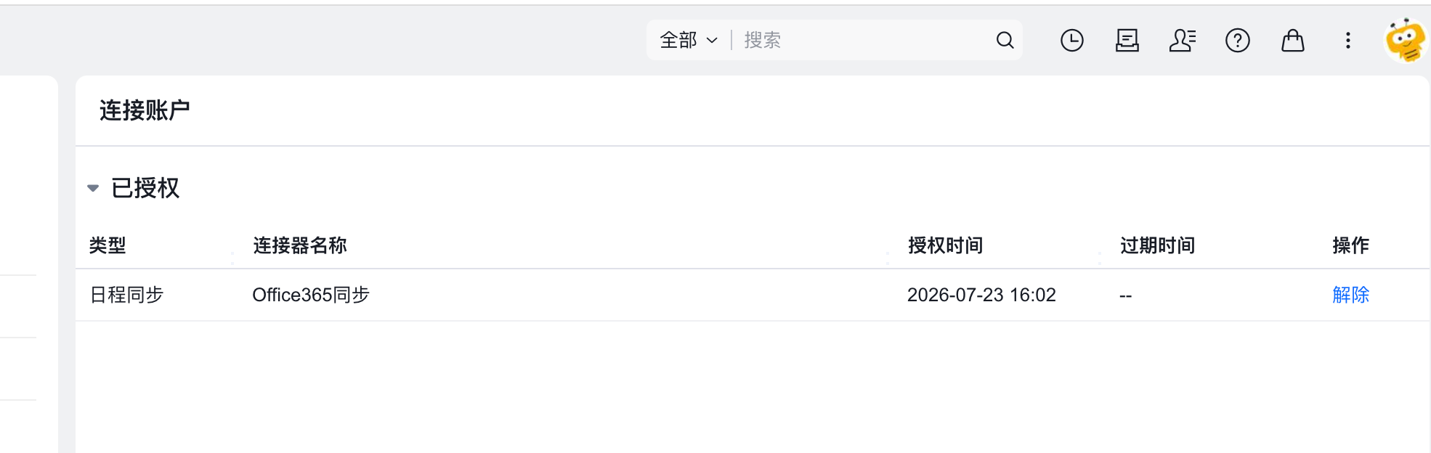This screenshot has height=453, width=1431.
Task: Click the 过期时间 column header
Action: 1157,245
